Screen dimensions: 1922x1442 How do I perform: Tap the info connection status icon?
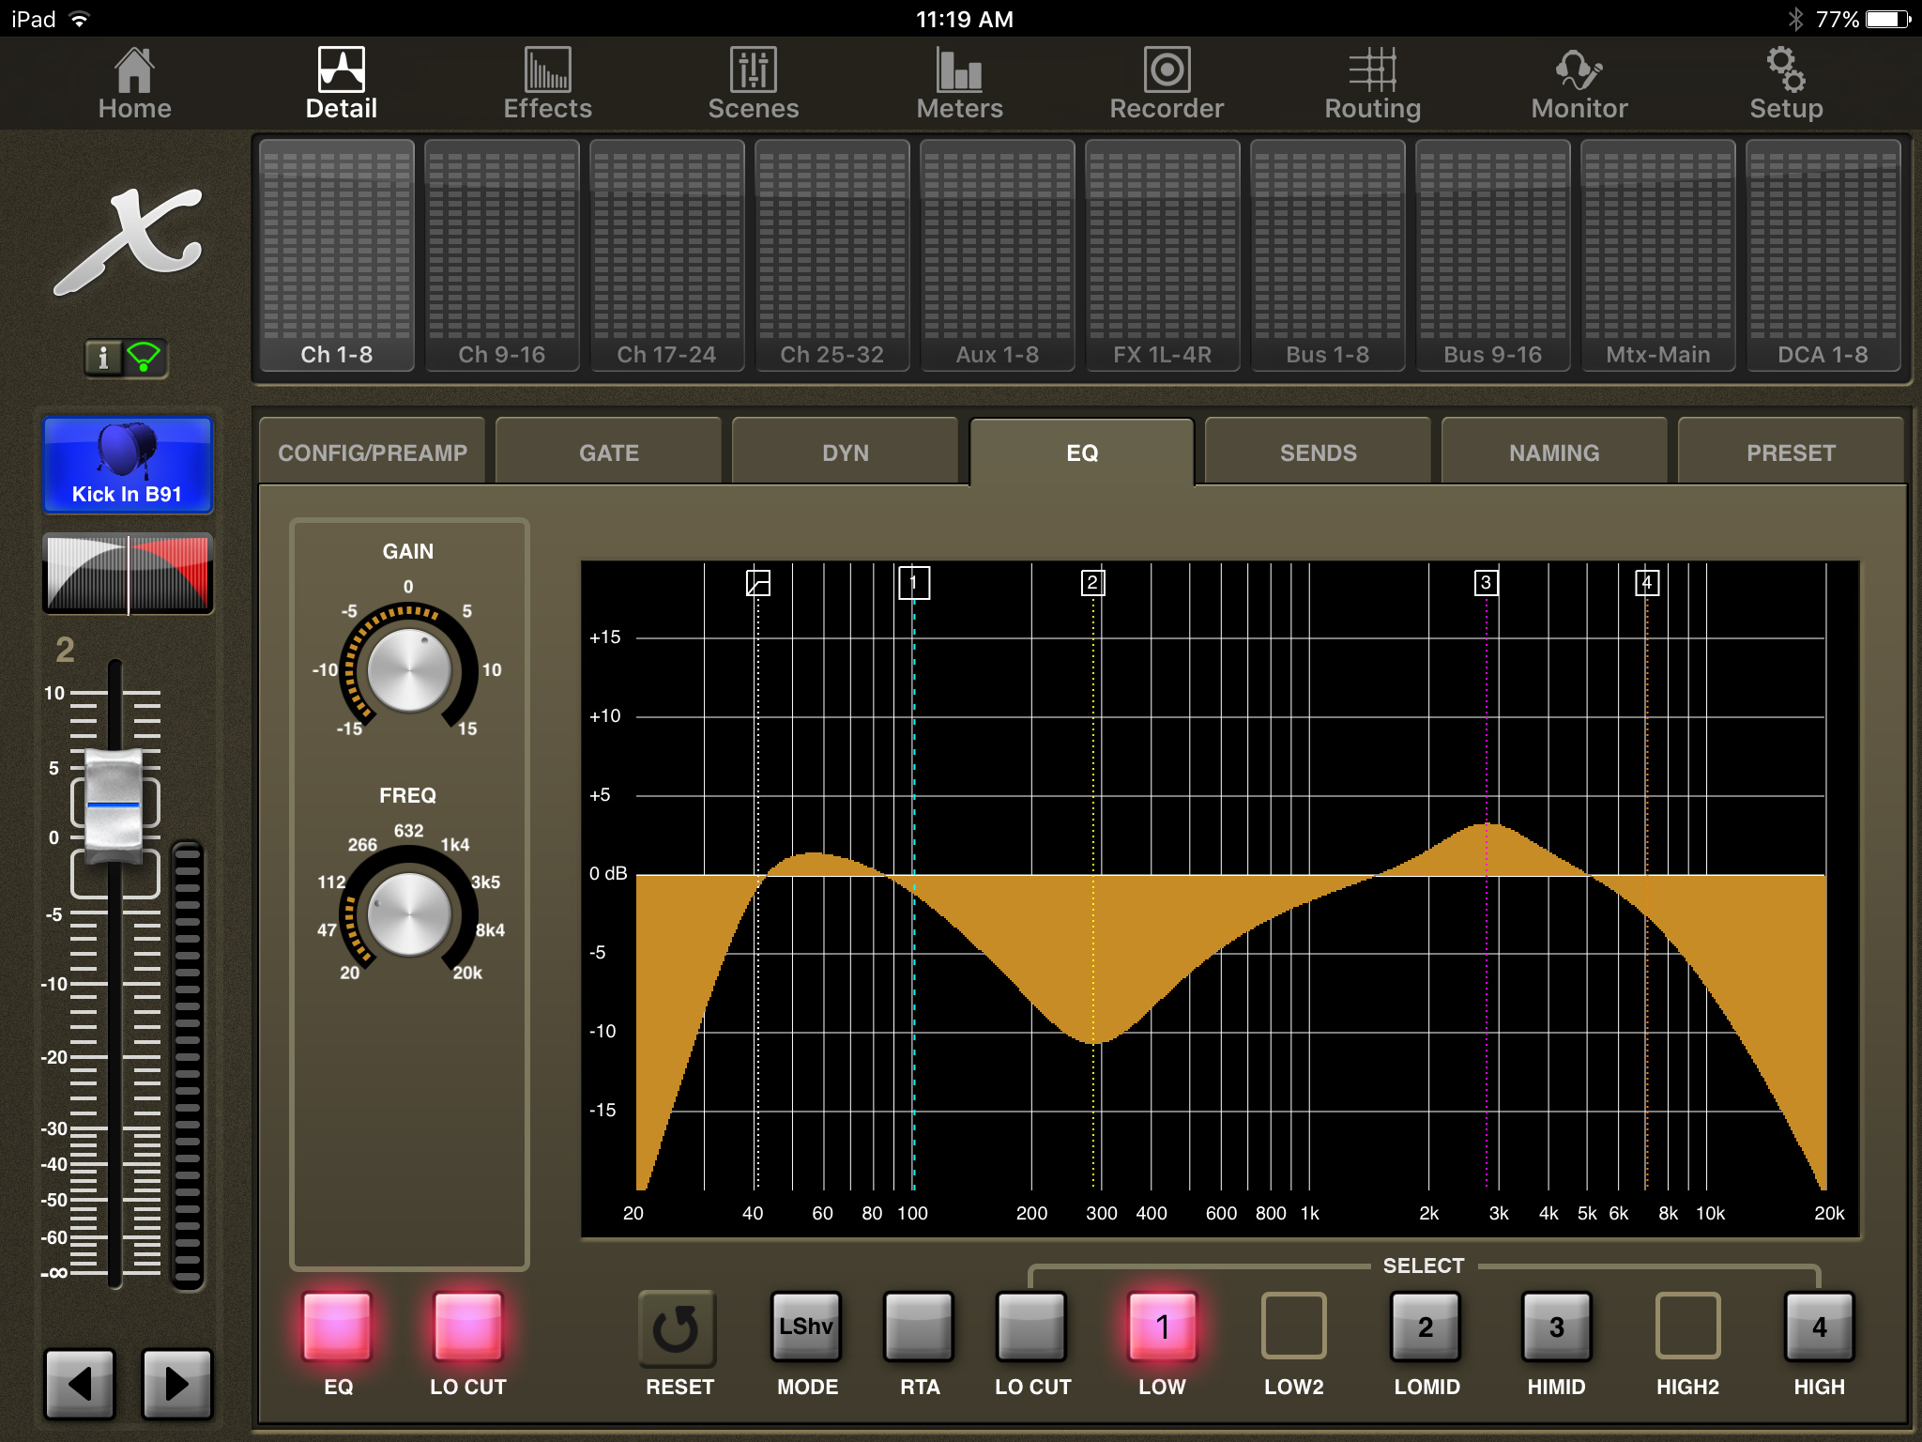click(126, 358)
